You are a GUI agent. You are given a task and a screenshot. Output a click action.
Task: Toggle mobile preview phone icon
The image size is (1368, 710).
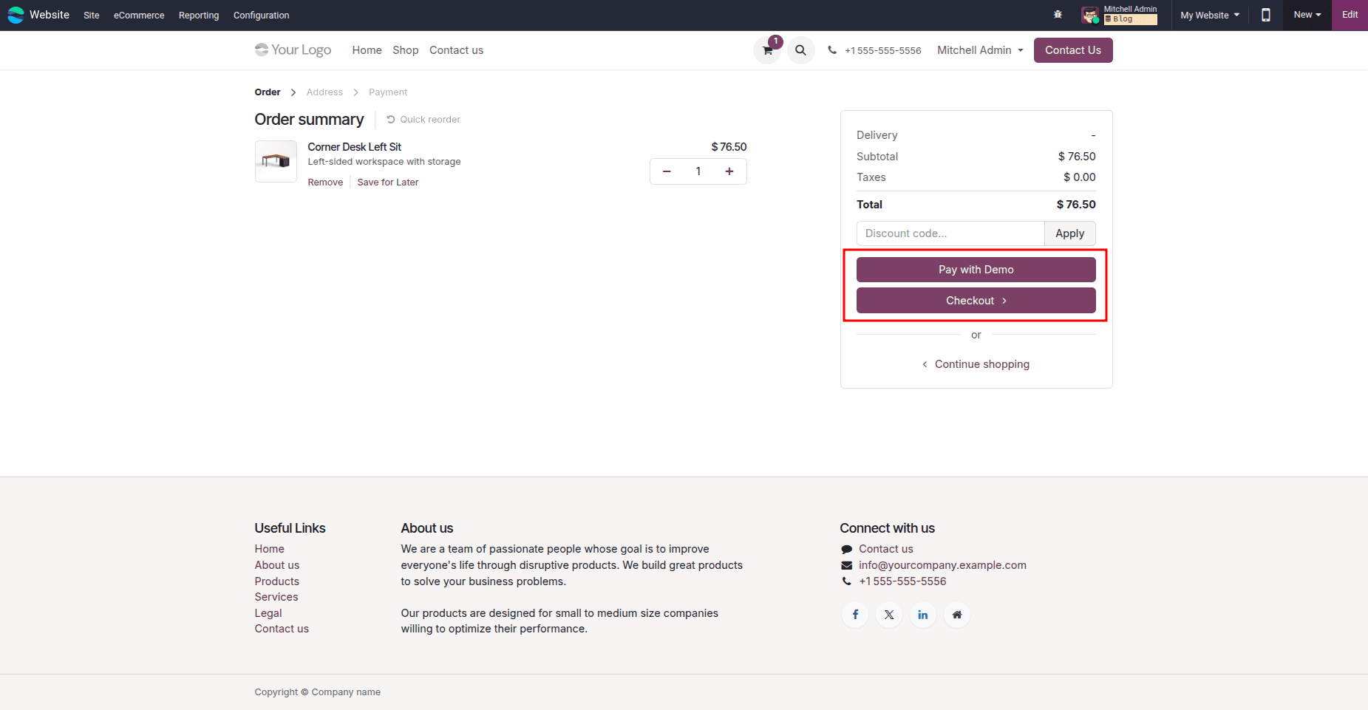pyautogui.click(x=1266, y=15)
